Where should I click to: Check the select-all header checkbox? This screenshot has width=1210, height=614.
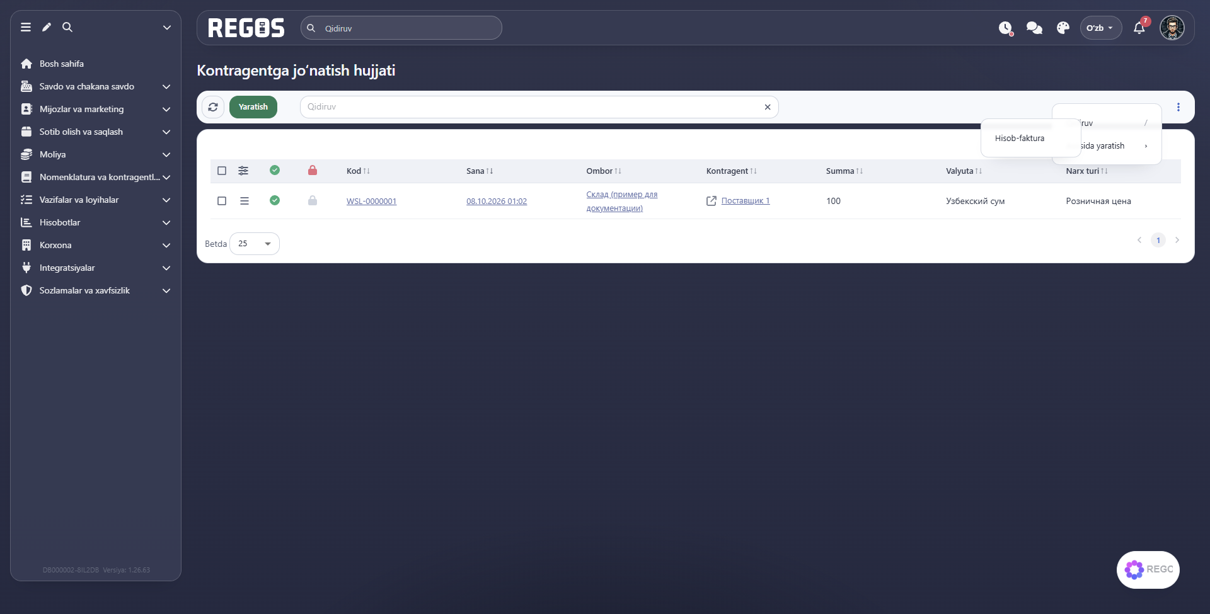pos(222,171)
